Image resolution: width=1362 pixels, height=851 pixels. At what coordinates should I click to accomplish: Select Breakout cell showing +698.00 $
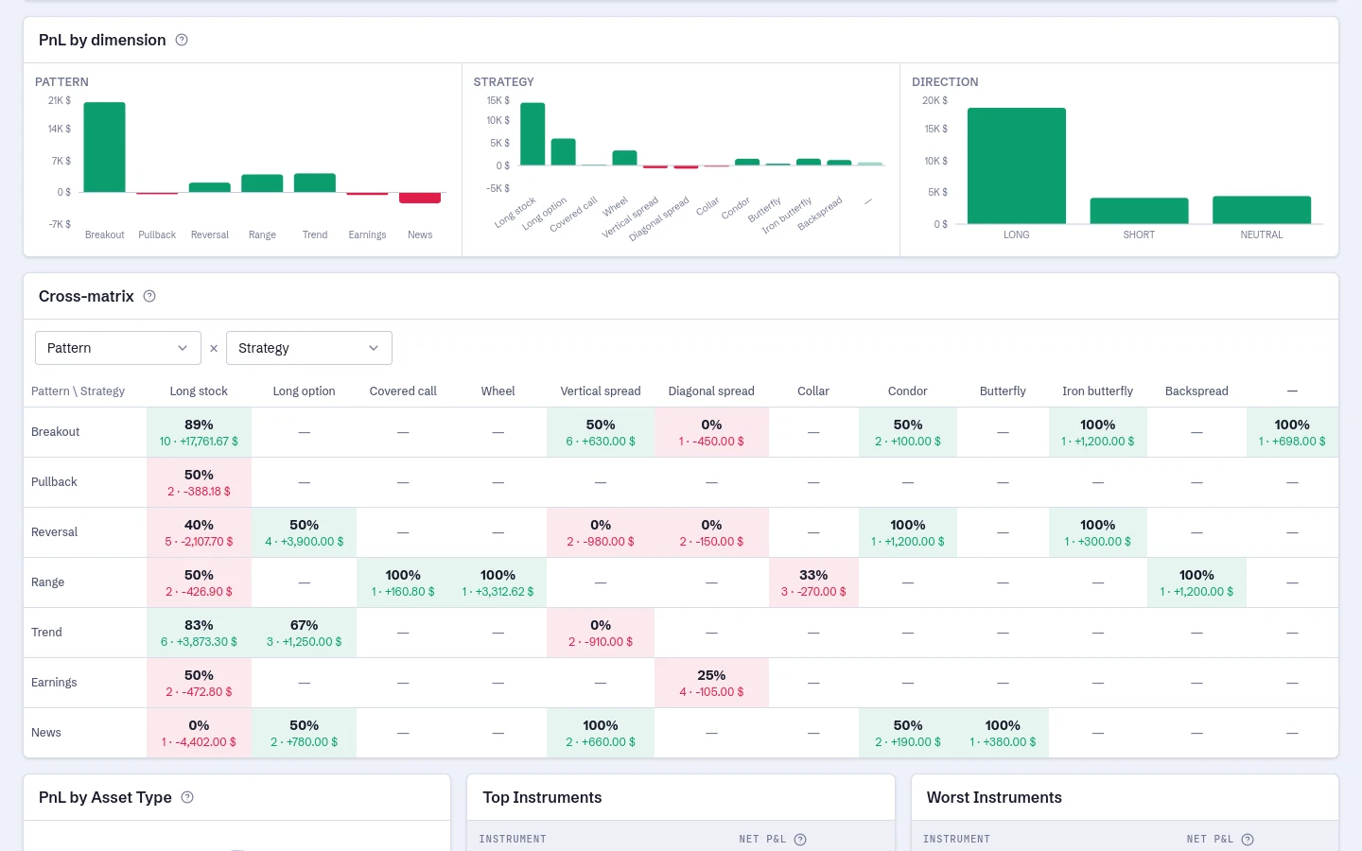pyautogui.click(x=1292, y=432)
